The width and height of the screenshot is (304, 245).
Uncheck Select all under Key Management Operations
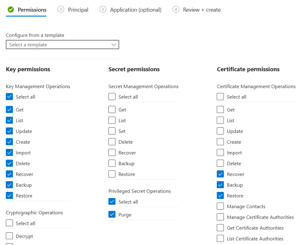[x=10, y=97]
